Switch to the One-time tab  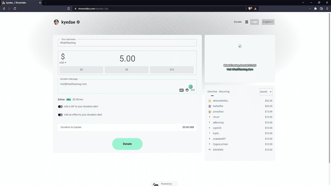pos(212,92)
